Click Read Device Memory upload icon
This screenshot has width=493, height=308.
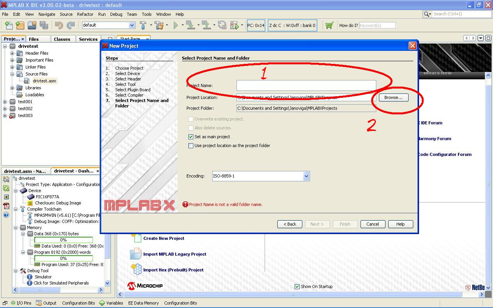(x=206, y=25)
